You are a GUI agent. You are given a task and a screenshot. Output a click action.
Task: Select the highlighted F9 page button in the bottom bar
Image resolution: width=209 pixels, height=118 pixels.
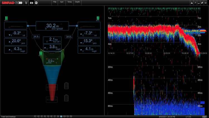point(61,117)
